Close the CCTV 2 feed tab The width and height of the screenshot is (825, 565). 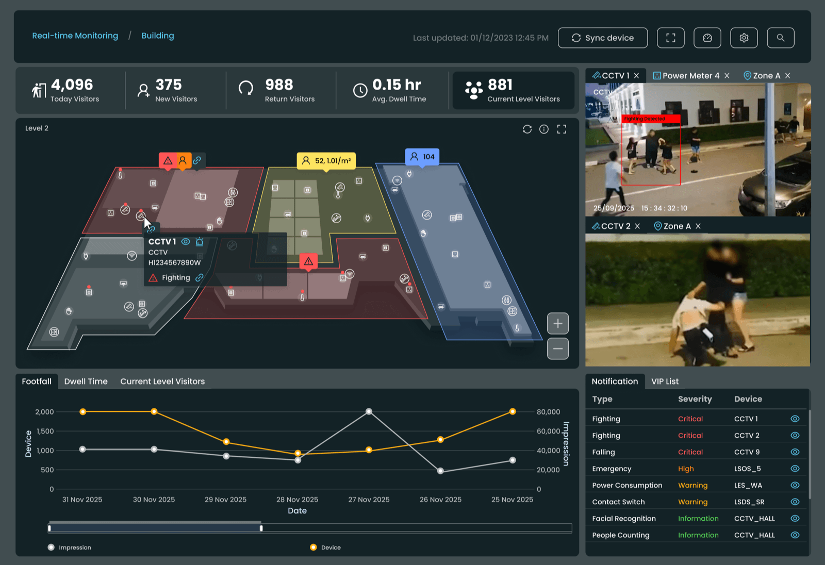pos(637,226)
